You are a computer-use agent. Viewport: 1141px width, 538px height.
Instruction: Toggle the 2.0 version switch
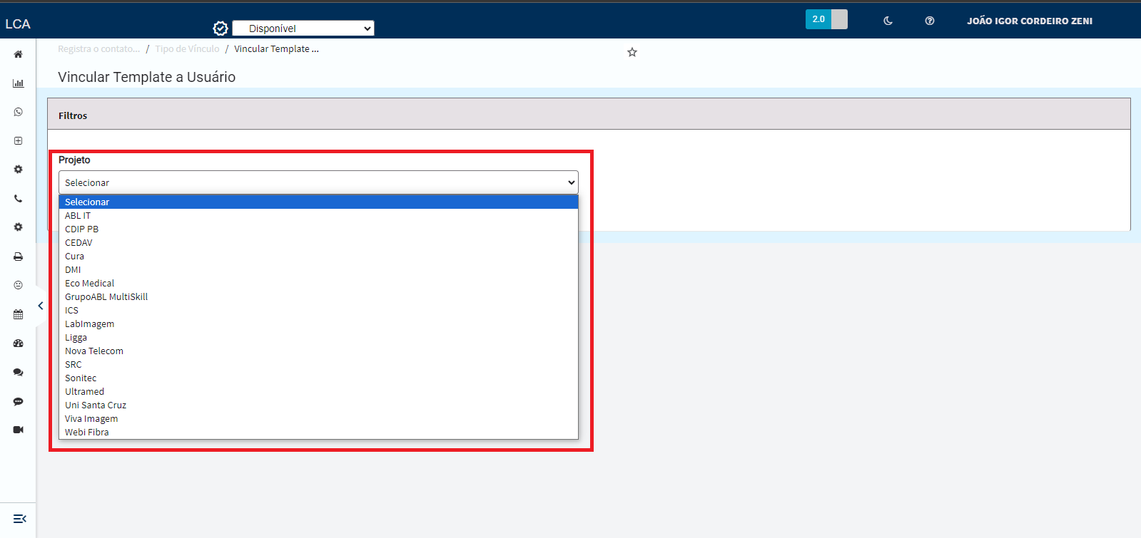[826, 19]
